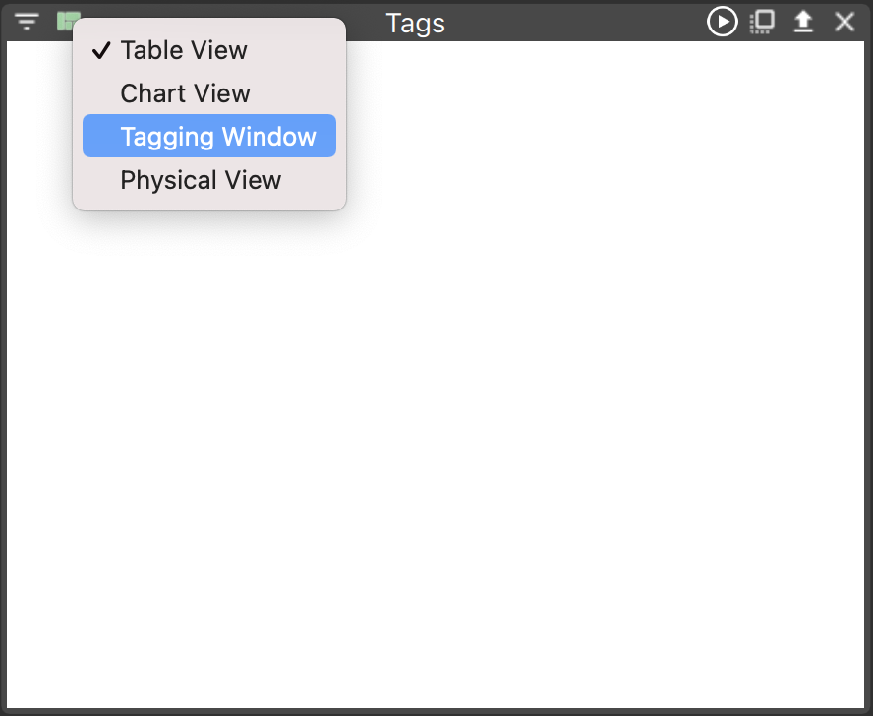Pick the Chart View display mode

(209, 93)
